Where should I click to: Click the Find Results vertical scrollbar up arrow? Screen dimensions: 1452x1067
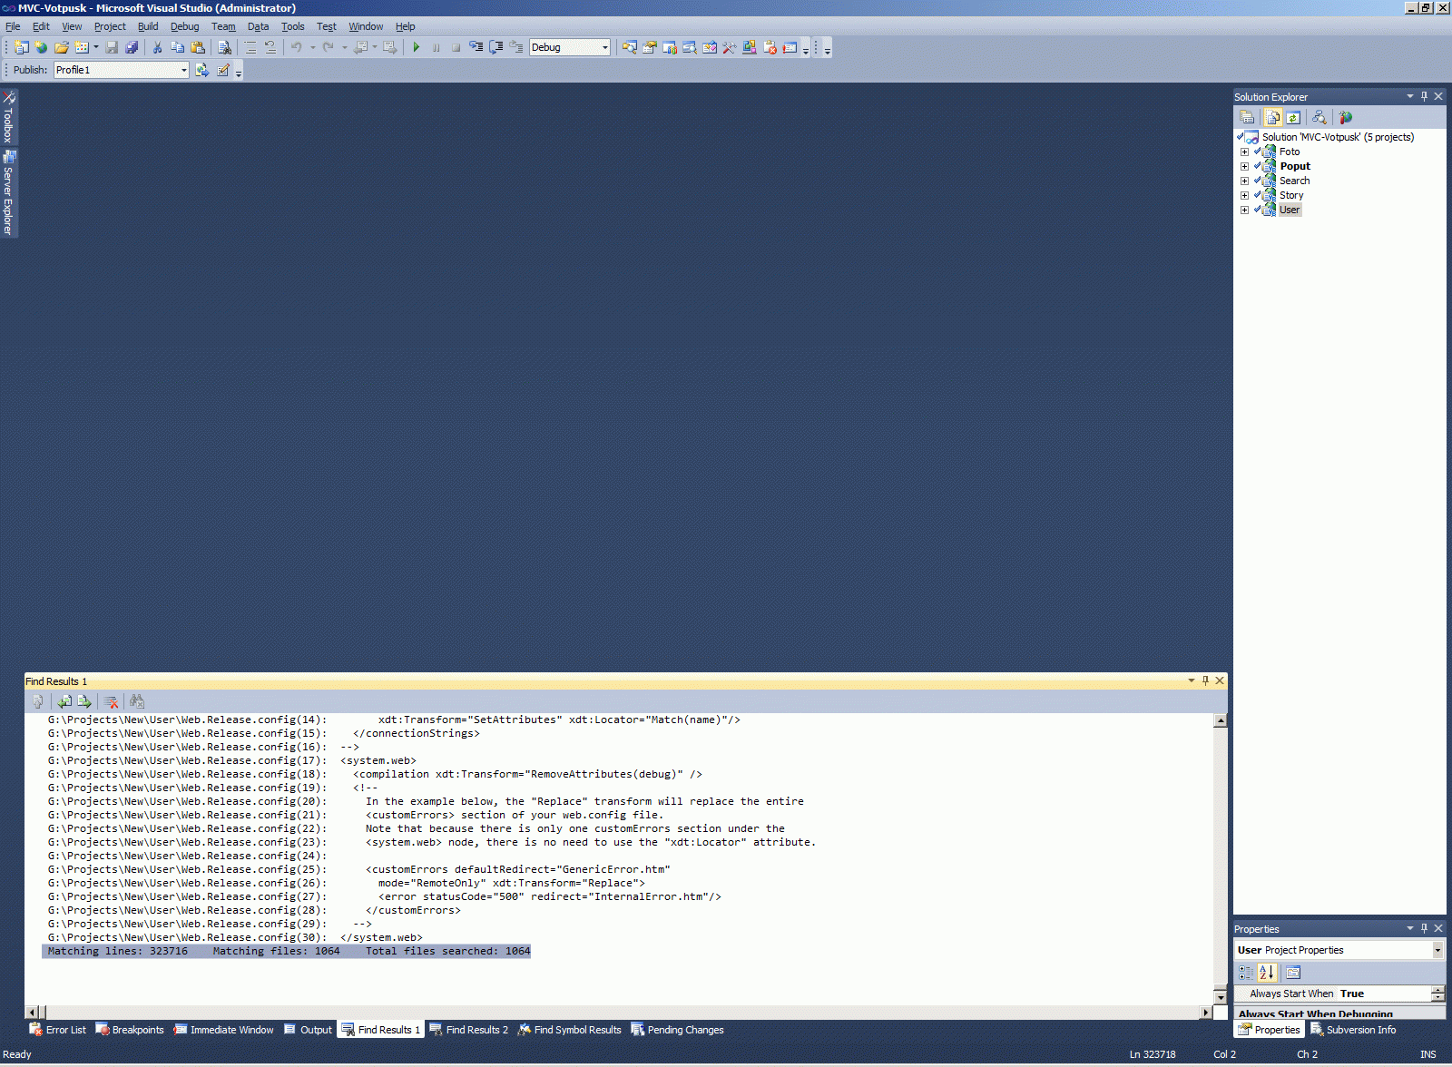pyautogui.click(x=1221, y=720)
